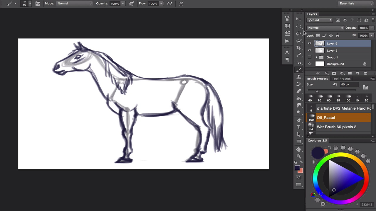Select the Paint Bucket tool

pos(299,98)
